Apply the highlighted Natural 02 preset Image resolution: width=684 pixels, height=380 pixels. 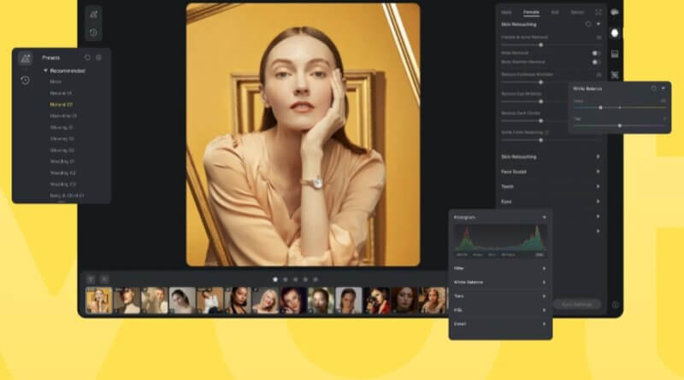[x=61, y=104]
